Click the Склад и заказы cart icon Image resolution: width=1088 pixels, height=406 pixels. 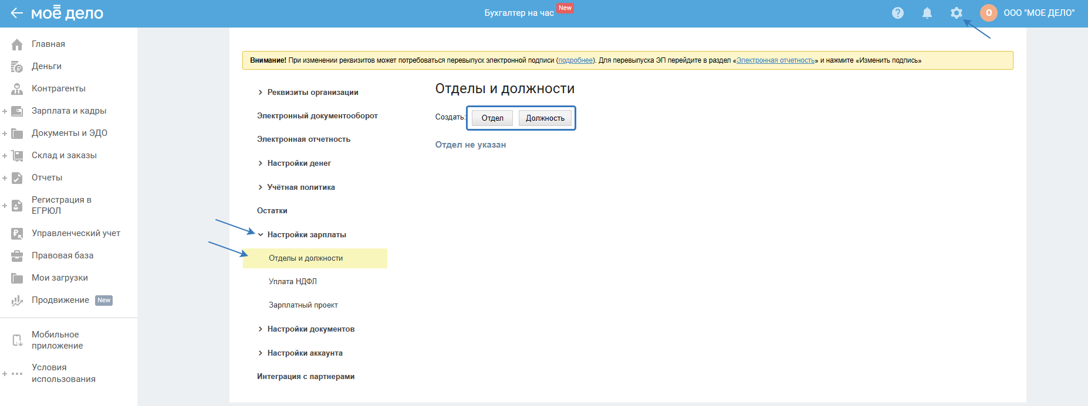17,156
